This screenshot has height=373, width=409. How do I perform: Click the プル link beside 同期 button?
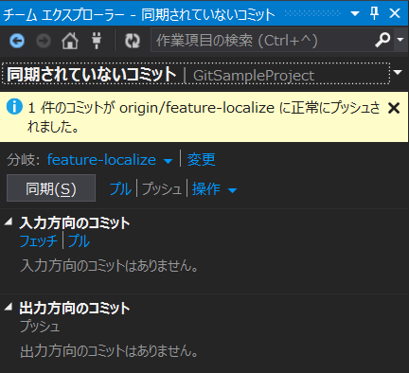(x=120, y=188)
